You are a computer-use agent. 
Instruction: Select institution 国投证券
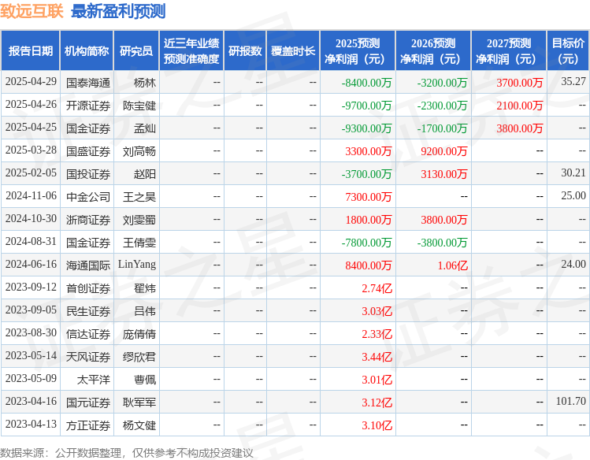click(x=88, y=174)
